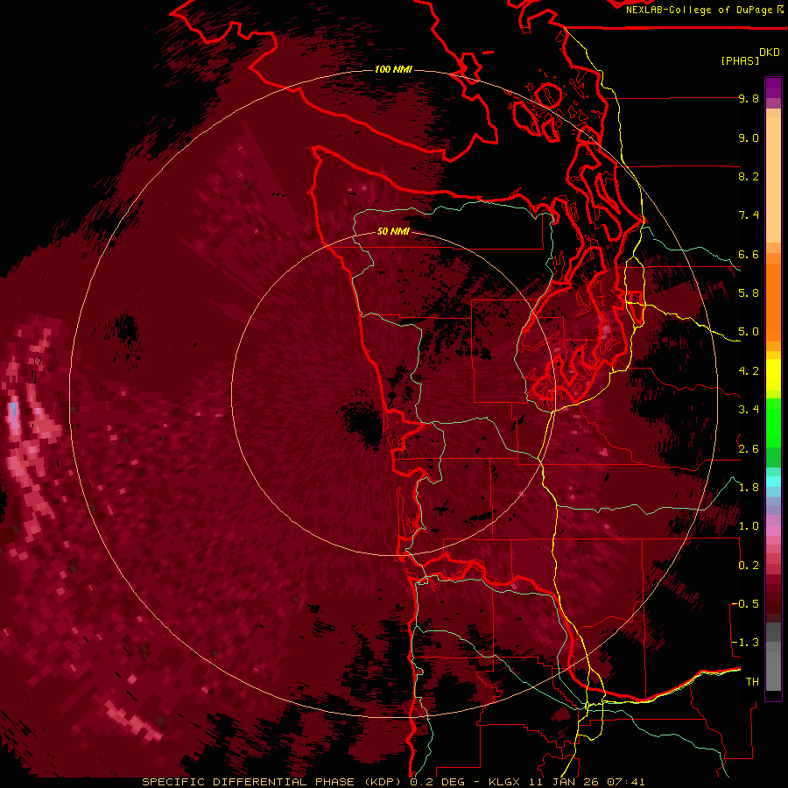Pick the purple segment atop the color bar
This screenshot has height=788, width=788.
[x=773, y=88]
